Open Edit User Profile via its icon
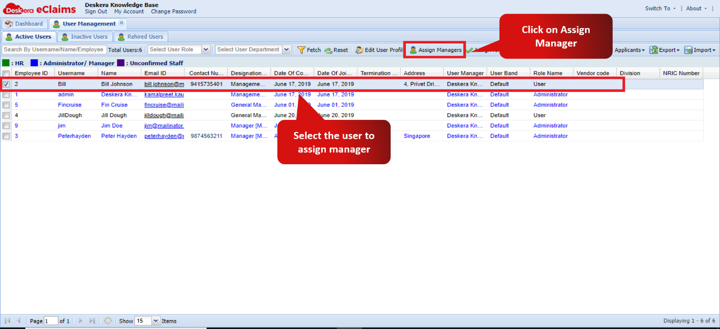Screen dimensions: 720x329 pos(359,50)
